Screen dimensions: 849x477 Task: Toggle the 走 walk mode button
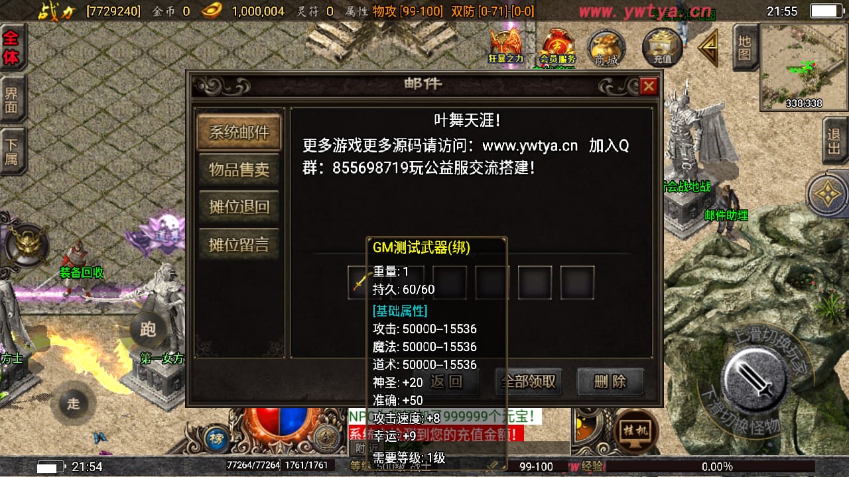73,403
